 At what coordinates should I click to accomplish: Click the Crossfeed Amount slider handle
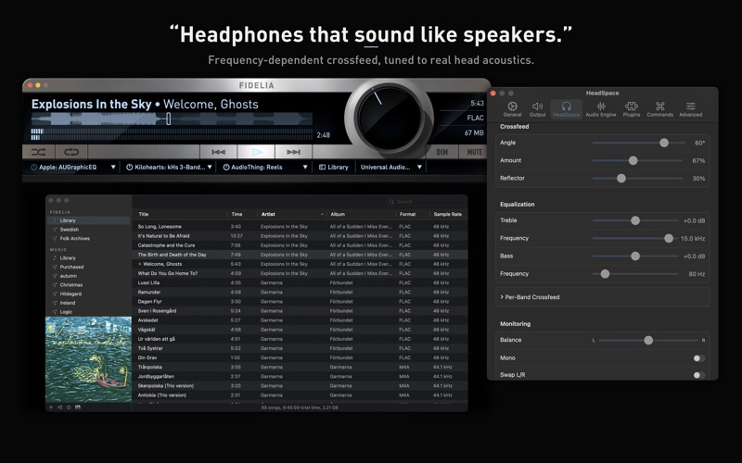633,160
